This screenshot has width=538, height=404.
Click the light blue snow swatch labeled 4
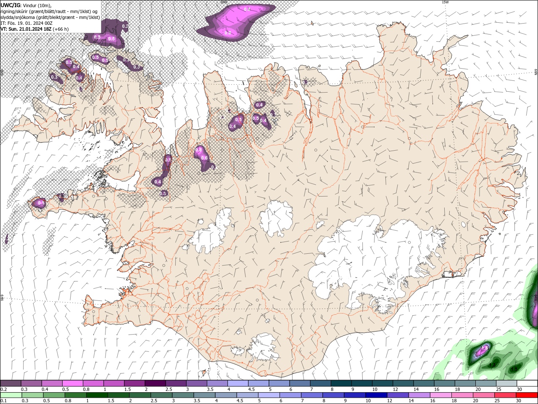(237, 383)
